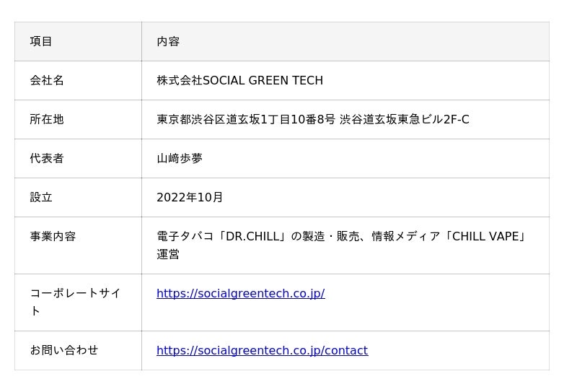This screenshot has height=392, width=577.
Task: Click the お問い合わせ label cell
Action: 78,350
